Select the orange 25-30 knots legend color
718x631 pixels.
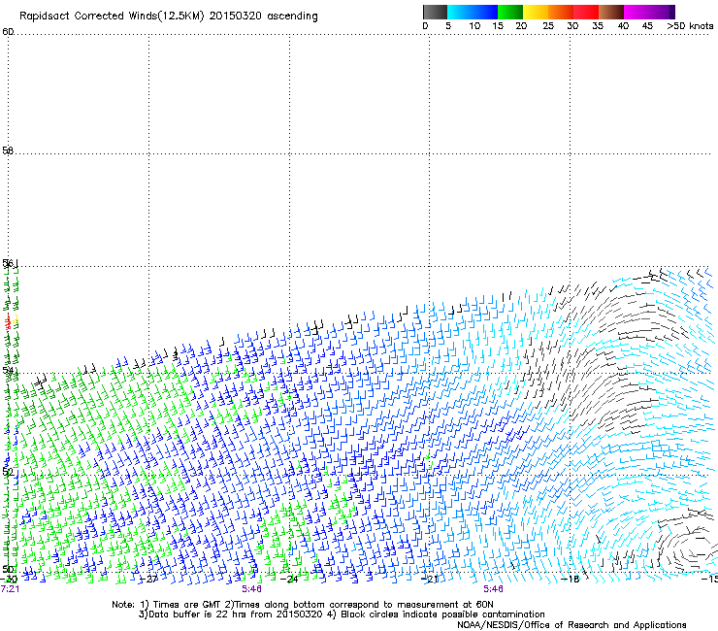561,12
